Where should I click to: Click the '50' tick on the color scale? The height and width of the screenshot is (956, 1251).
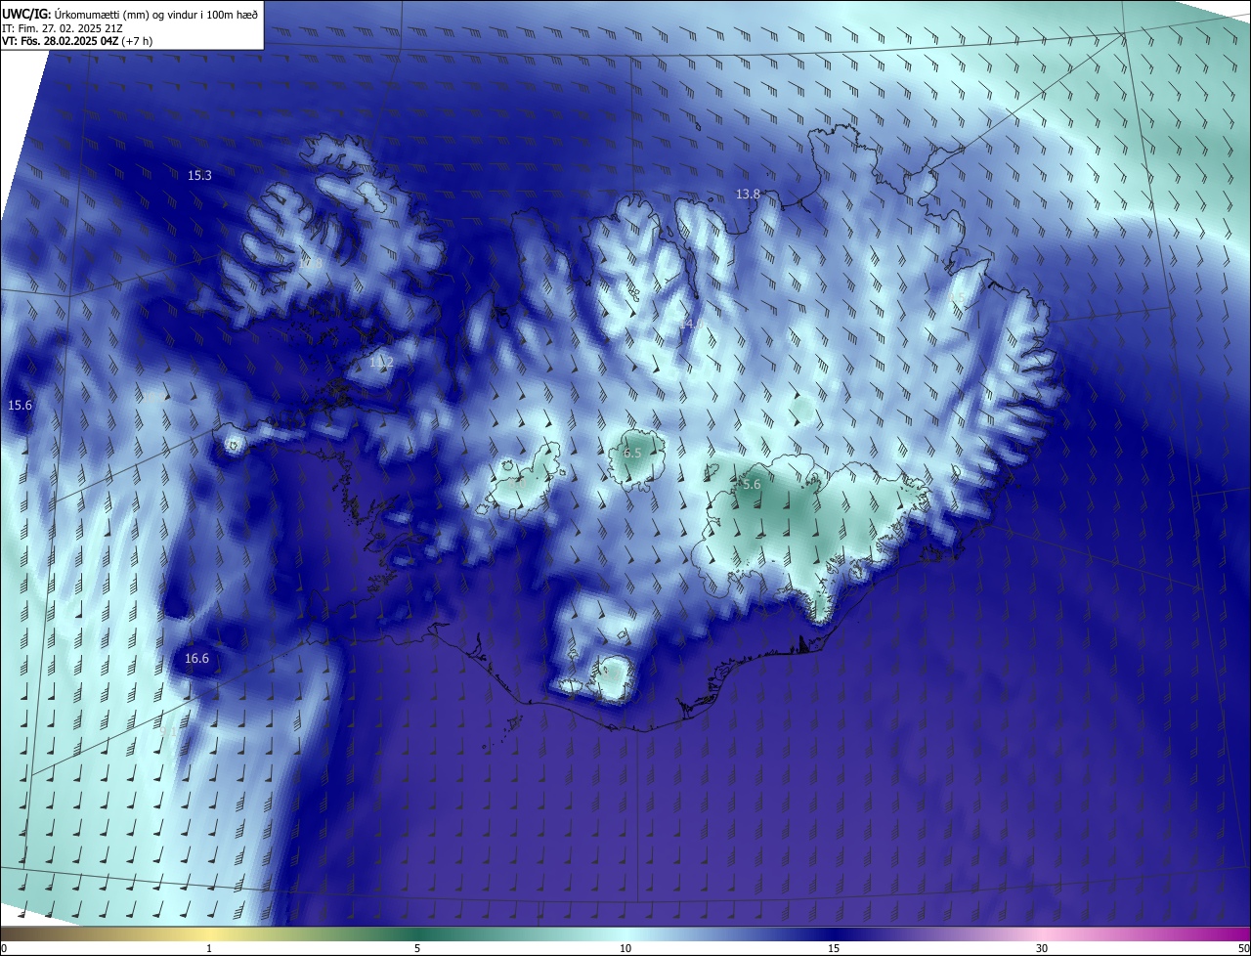pos(1243,948)
